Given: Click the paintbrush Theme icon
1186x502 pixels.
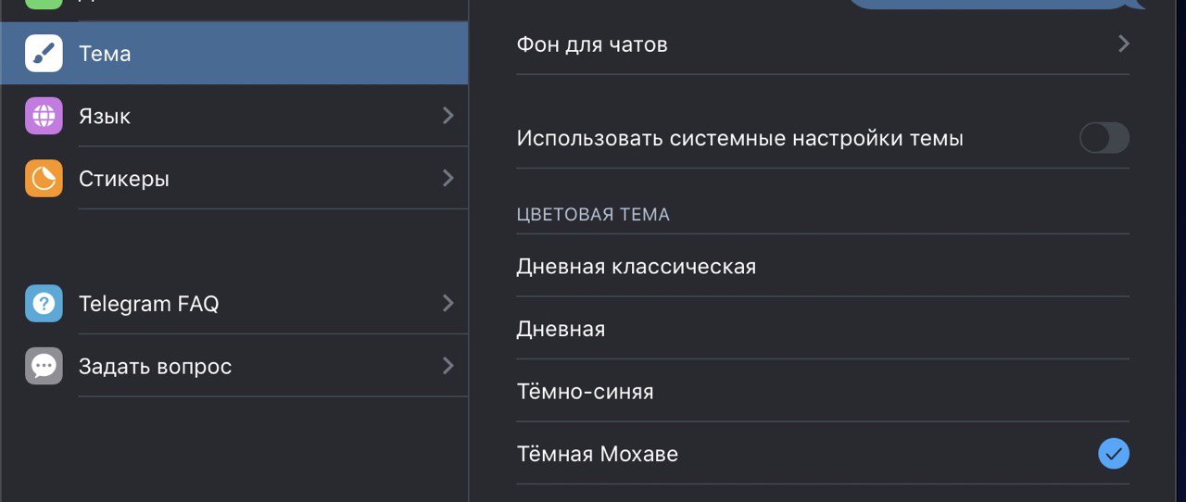Looking at the screenshot, I should pyautogui.click(x=44, y=54).
